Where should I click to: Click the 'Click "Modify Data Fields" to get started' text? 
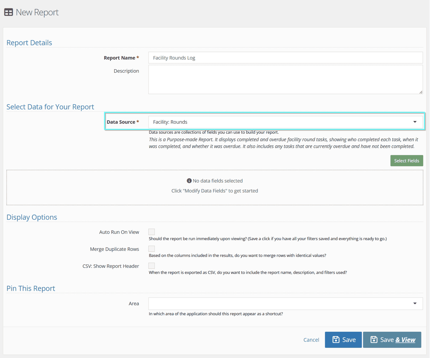(215, 191)
